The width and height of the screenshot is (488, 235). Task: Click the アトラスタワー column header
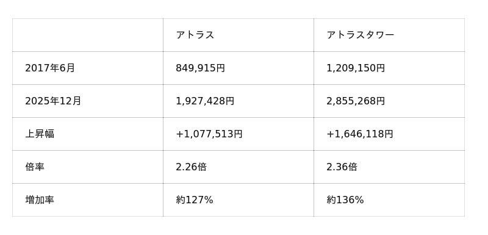(x=361, y=35)
